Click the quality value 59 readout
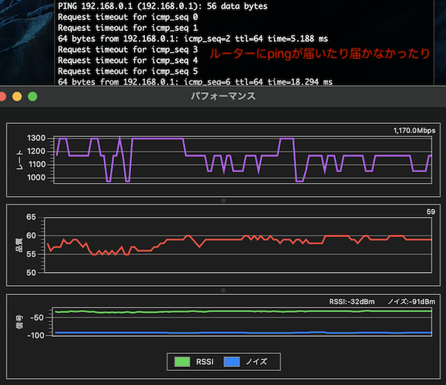This screenshot has width=446, height=385. [x=430, y=211]
